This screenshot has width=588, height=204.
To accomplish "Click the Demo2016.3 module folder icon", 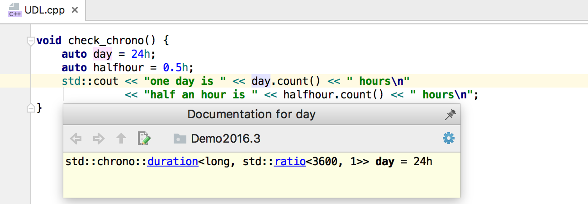I will tap(180, 139).
